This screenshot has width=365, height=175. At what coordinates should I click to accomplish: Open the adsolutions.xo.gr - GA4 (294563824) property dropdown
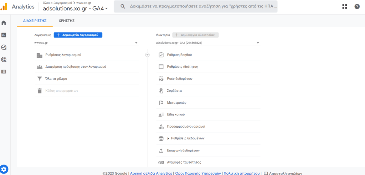(208, 43)
